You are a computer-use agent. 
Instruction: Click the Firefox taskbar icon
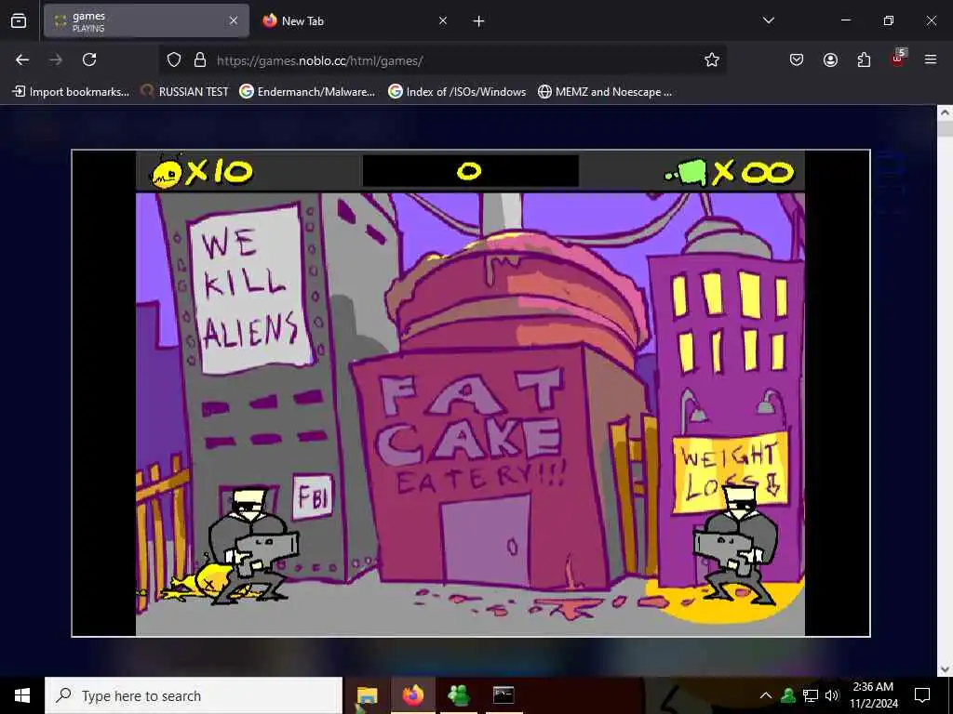click(x=412, y=695)
